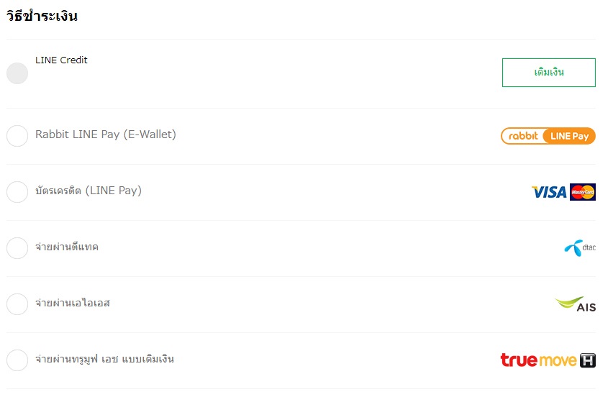
Task: Click the บัตรเครดิต (LINE Pay) label
Action: click(88, 191)
